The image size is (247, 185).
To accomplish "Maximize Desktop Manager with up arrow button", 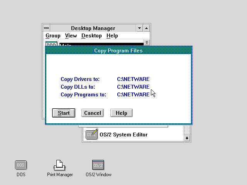I will pos(147,28).
